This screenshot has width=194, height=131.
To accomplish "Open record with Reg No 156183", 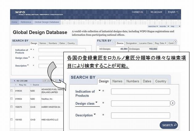I will 18,120.
